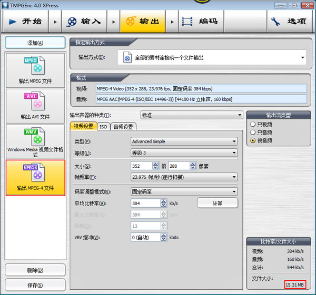Select the 视音频 radio button

(253, 140)
